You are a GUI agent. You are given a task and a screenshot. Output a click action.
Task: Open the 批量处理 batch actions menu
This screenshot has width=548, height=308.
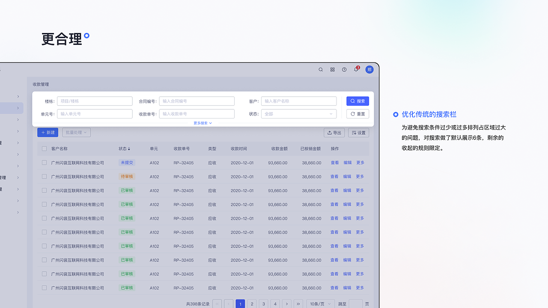(x=76, y=132)
